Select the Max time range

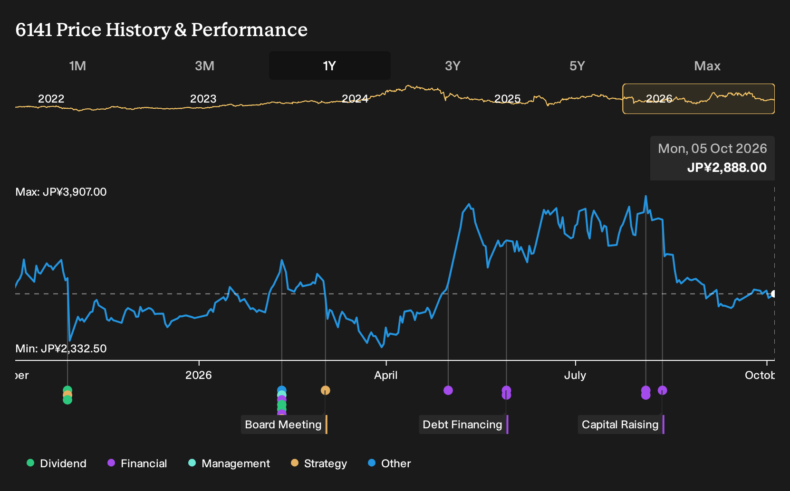(x=707, y=66)
